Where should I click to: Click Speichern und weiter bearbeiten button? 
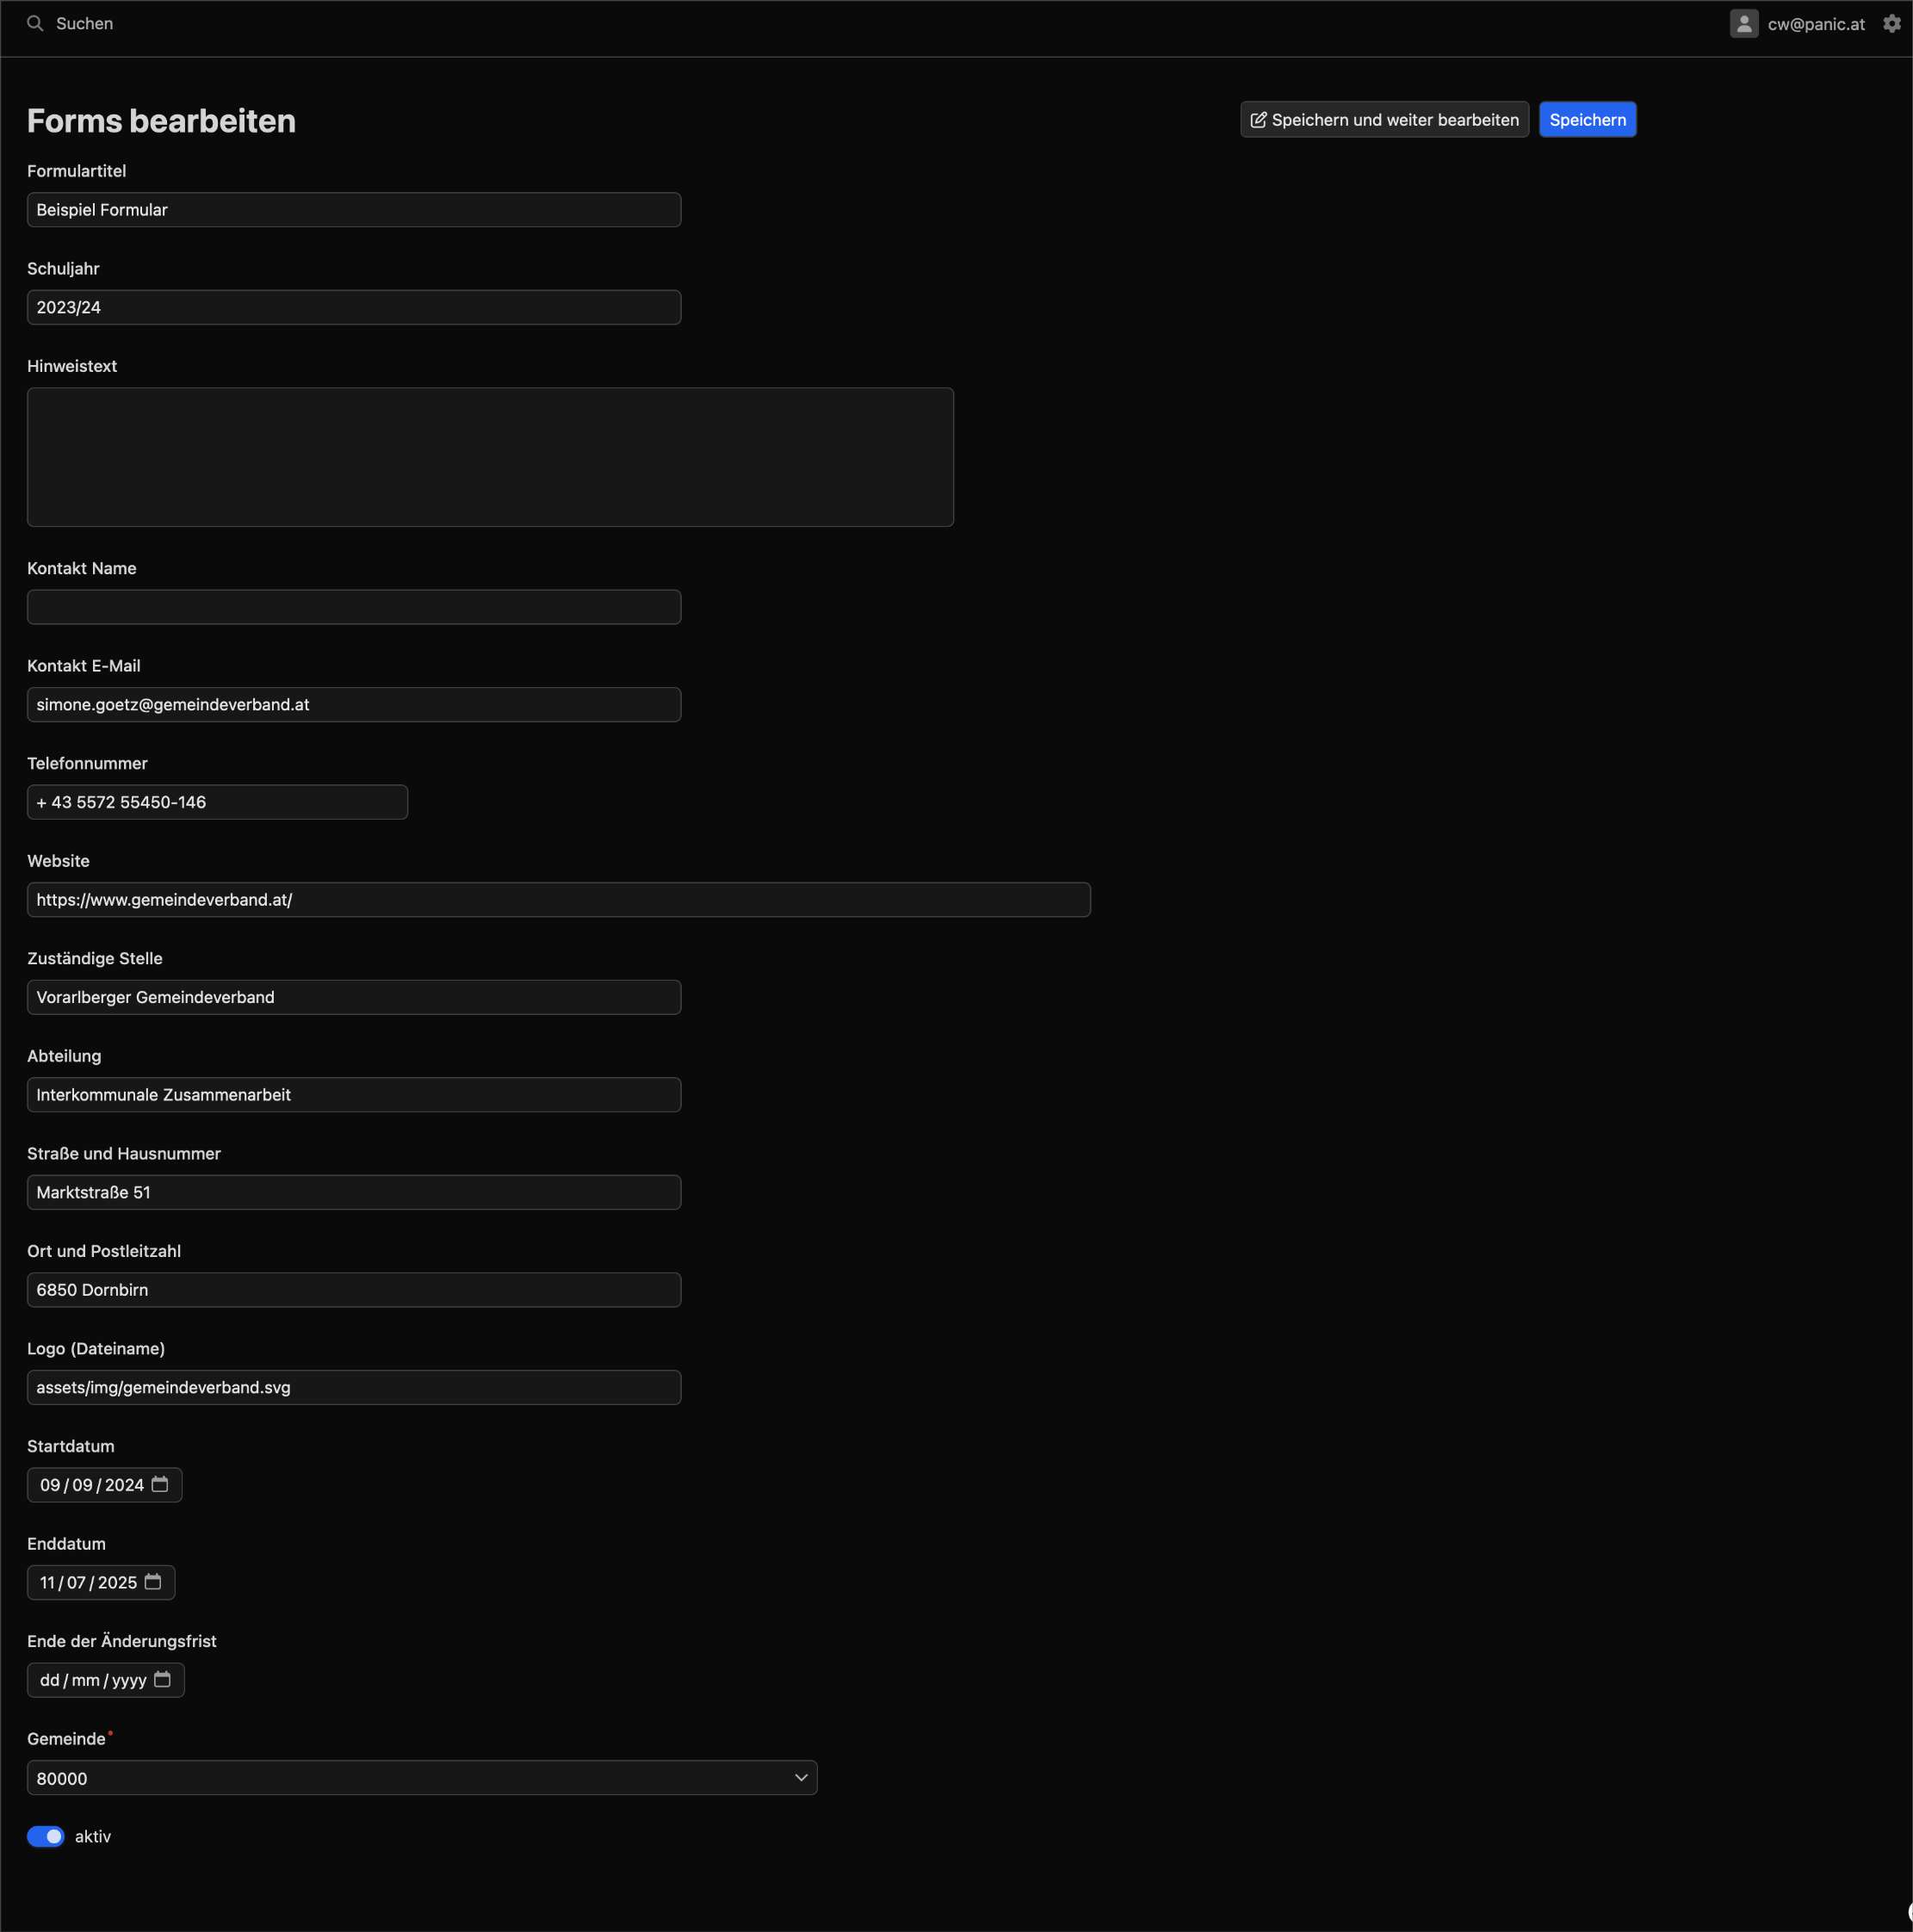[1384, 120]
